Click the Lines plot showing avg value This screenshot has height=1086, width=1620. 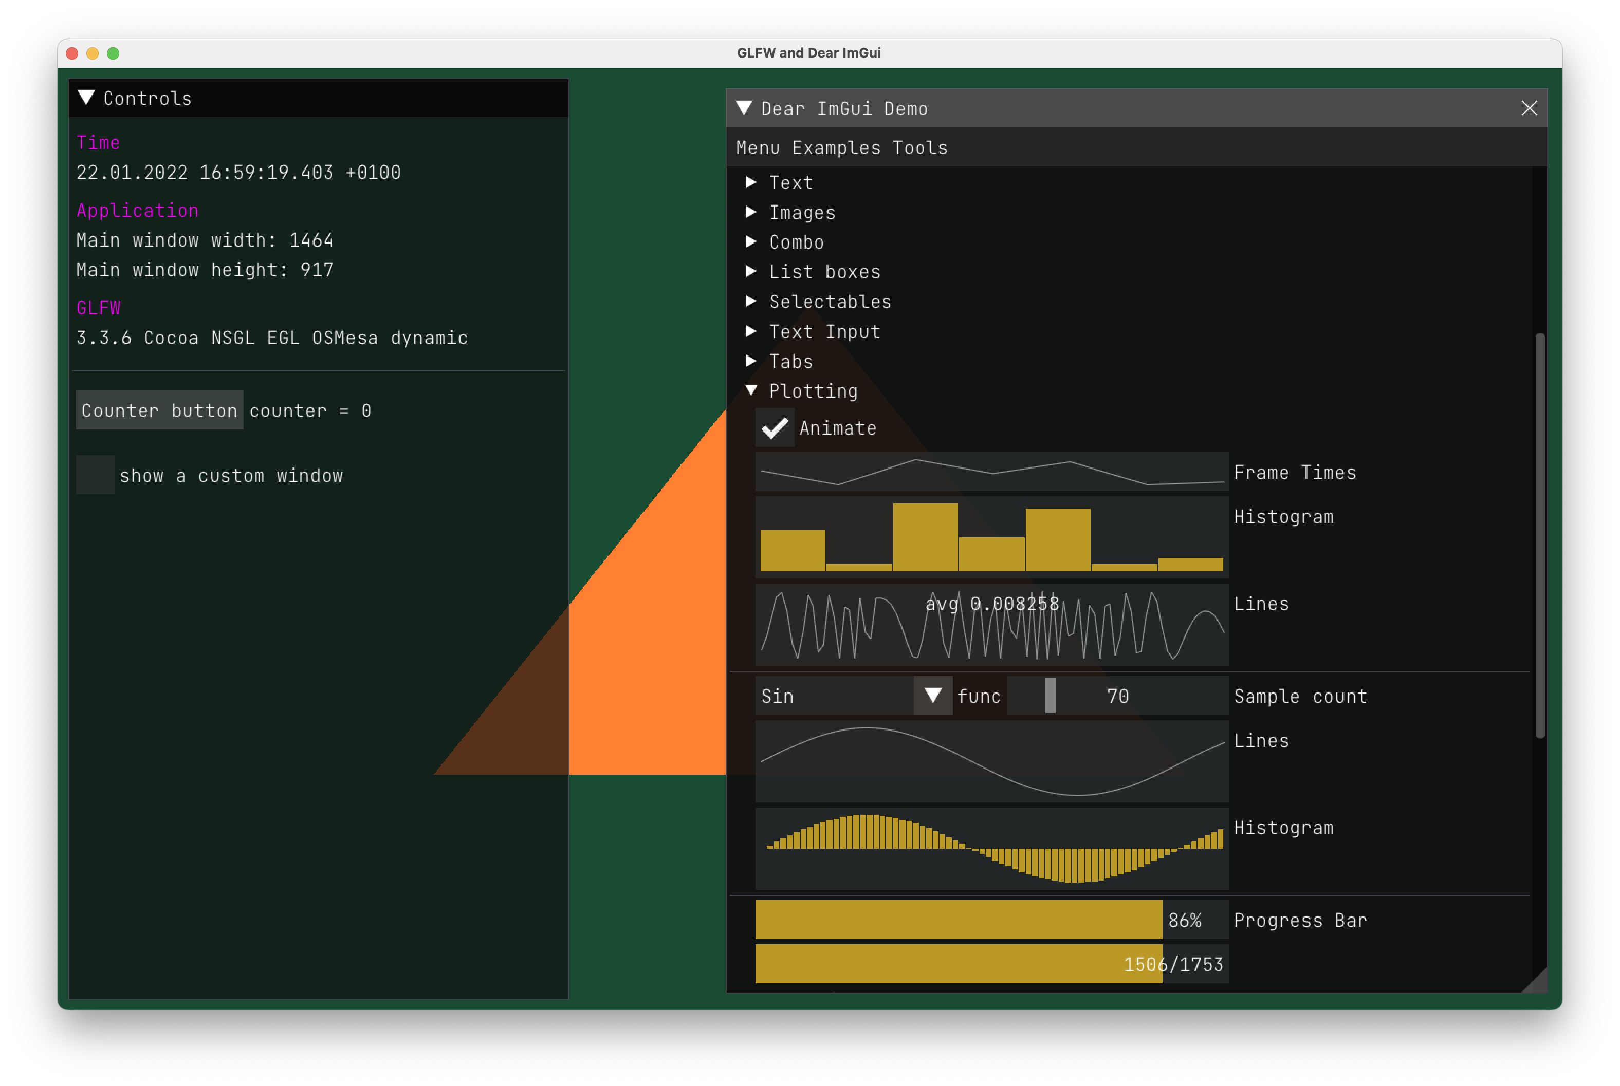click(992, 625)
